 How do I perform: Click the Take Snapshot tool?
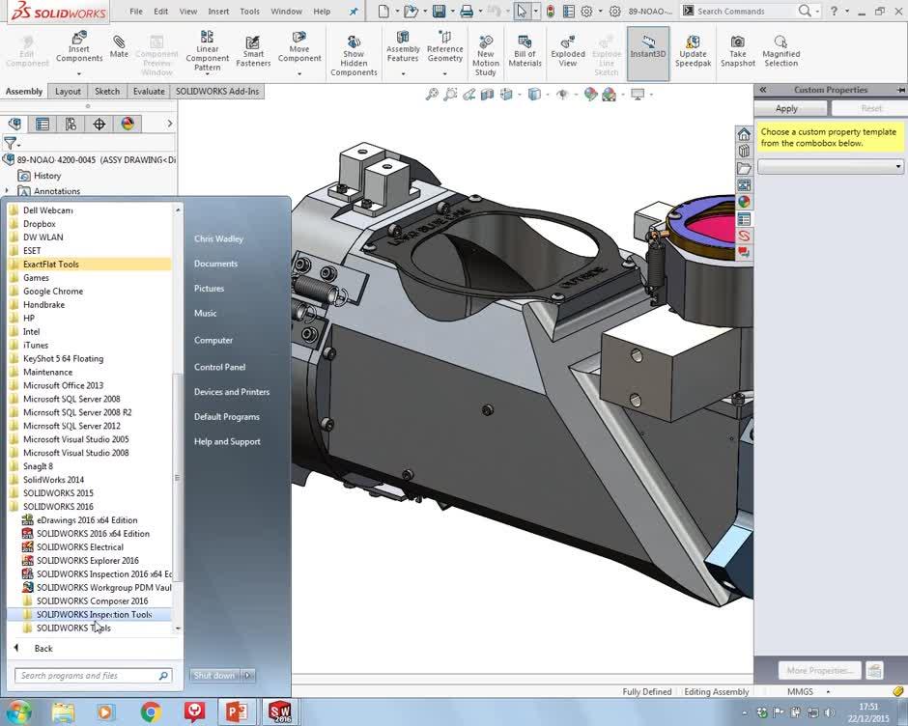737,48
